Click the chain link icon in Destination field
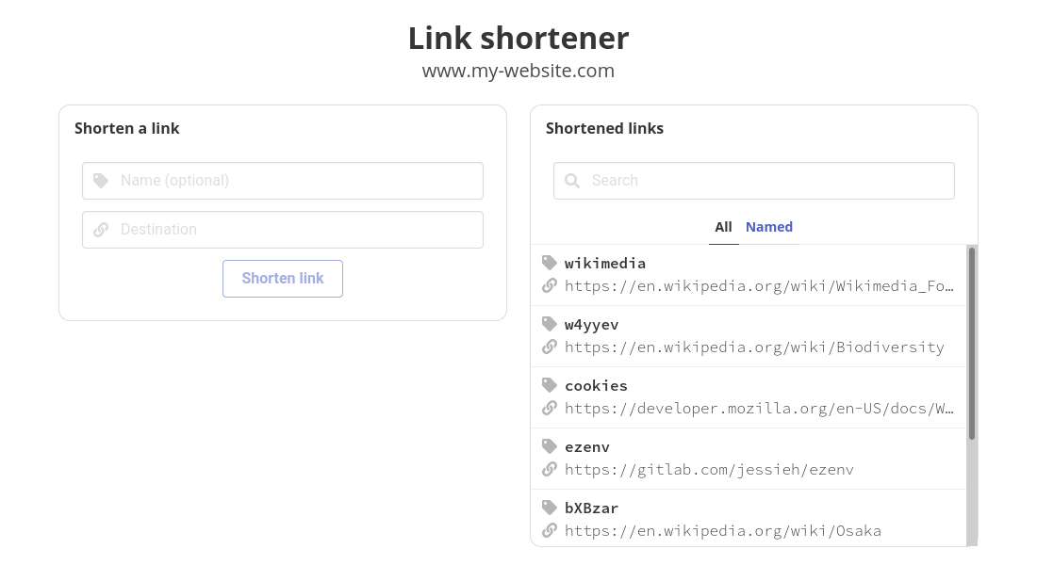 pos(101,230)
